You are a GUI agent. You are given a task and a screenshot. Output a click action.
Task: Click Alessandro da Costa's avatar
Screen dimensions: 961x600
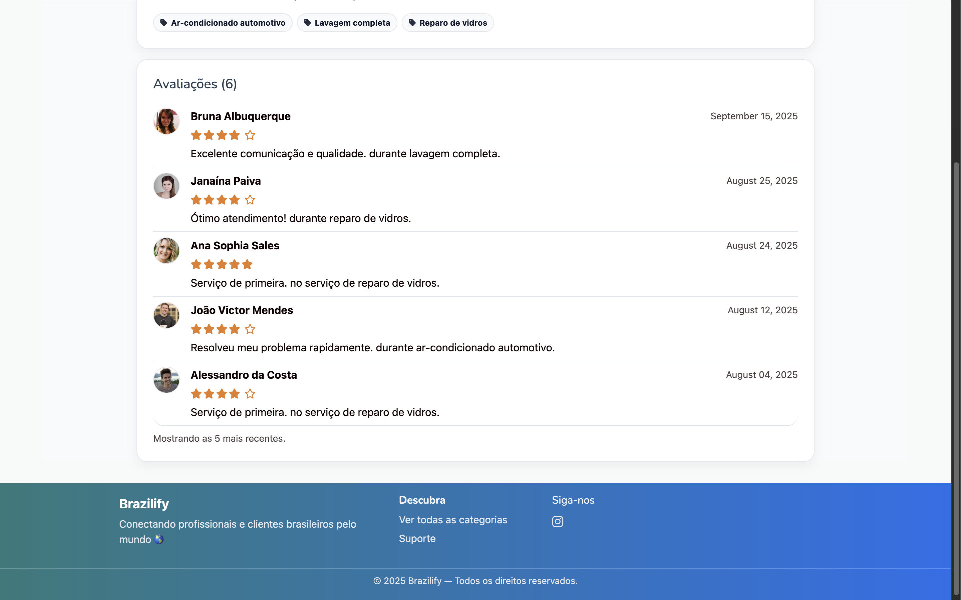coord(167,380)
